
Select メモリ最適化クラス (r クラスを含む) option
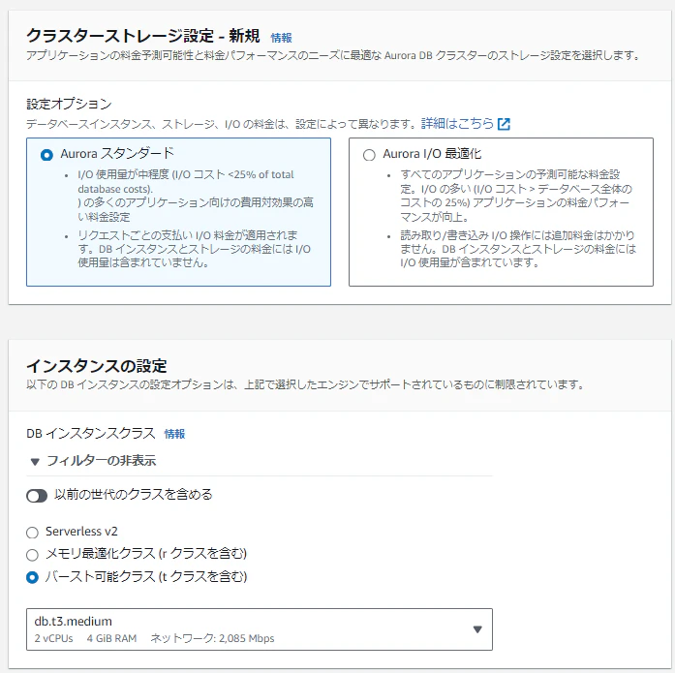[32, 555]
